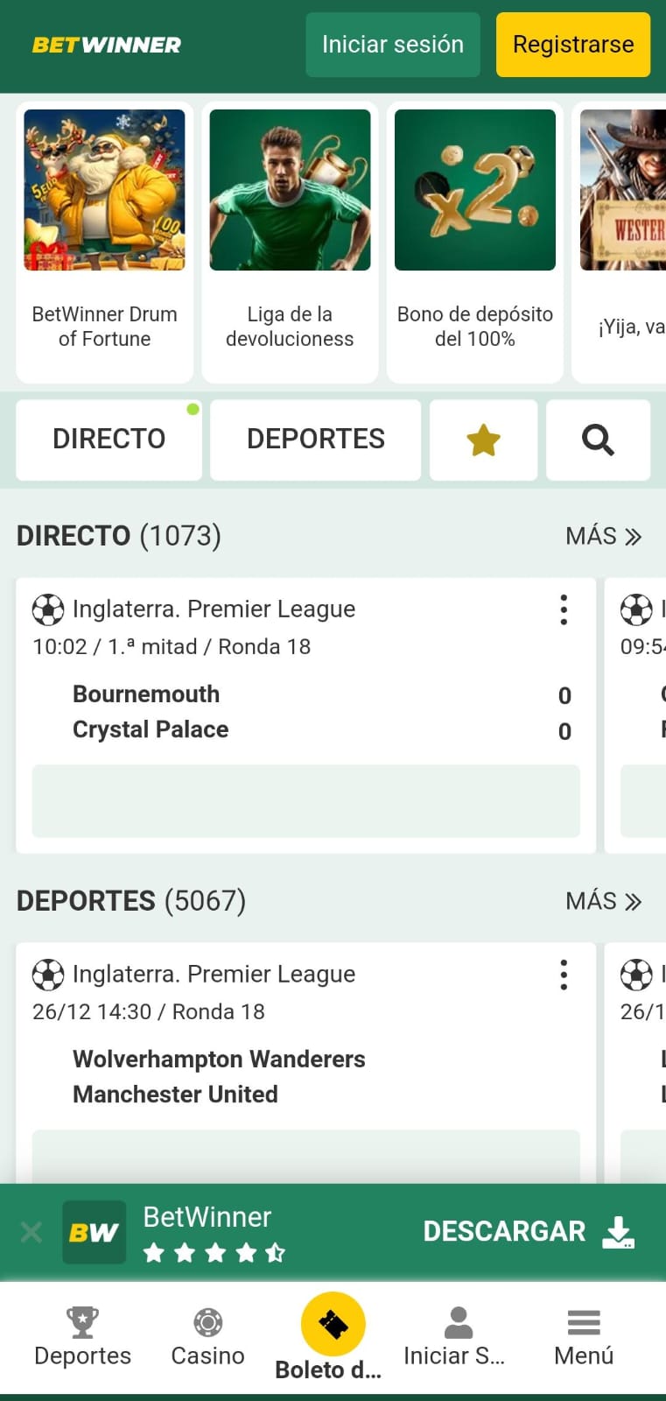The image size is (666, 1401).
Task: Open options for Wolverhampton match (three dots)
Action: pos(564,975)
